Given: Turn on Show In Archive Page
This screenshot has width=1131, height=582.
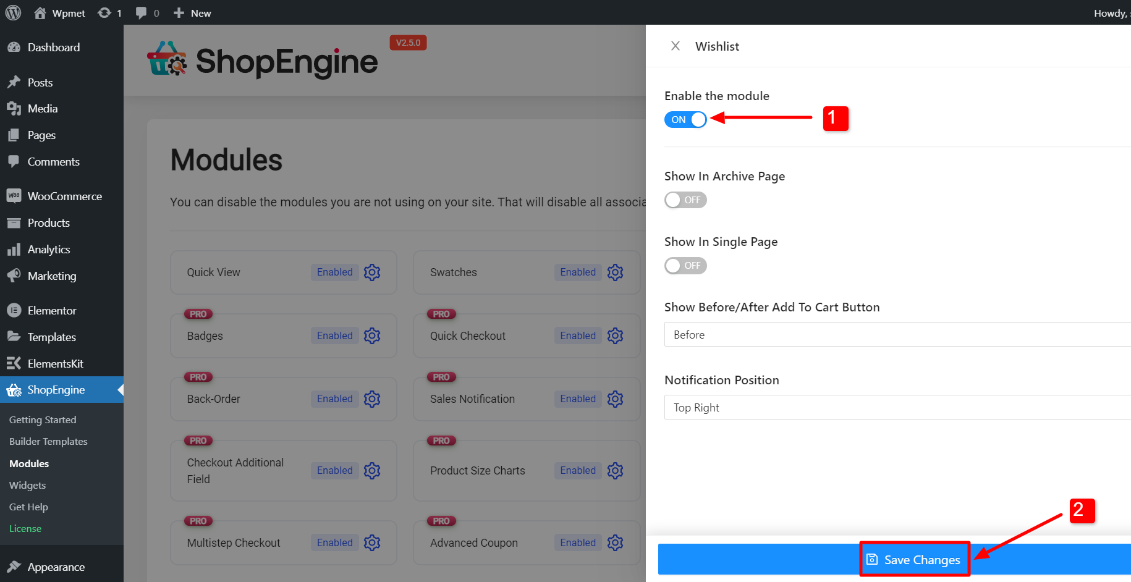Looking at the screenshot, I should pyautogui.click(x=685, y=200).
